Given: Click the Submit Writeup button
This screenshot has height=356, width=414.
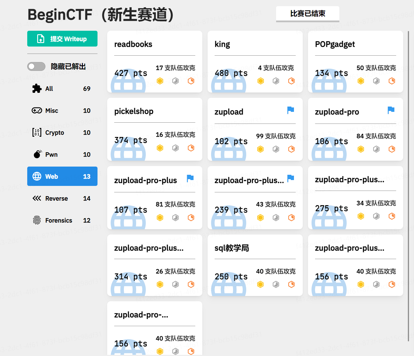Looking at the screenshot, I should pos(62,39).
